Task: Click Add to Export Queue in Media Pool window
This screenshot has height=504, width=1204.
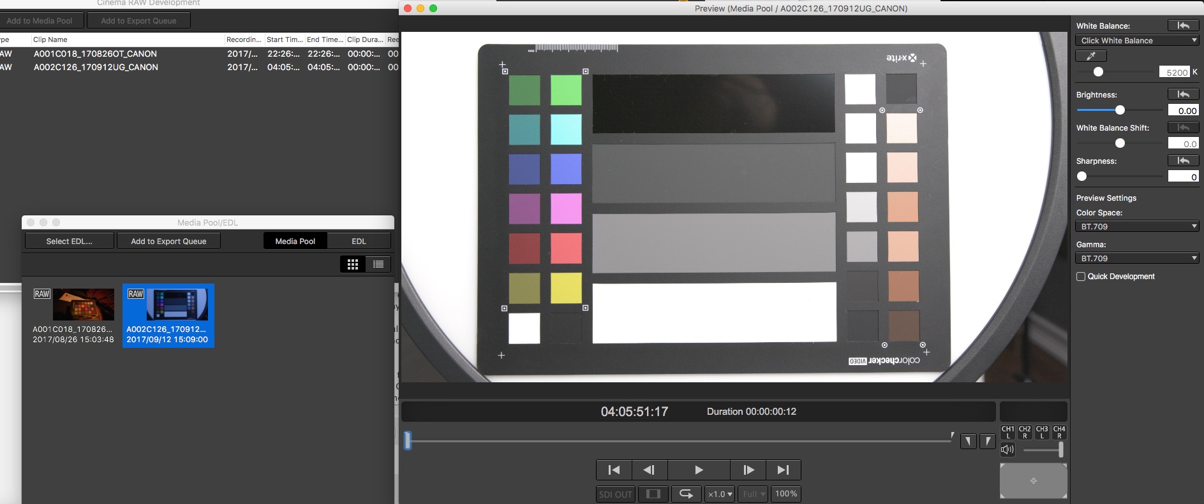Action: click(x=169, y=241)
